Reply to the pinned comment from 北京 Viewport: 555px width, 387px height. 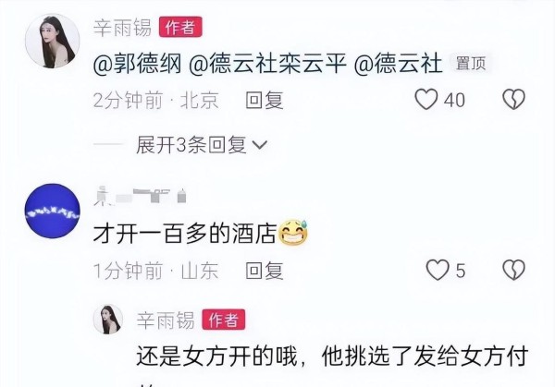point(265,100)
